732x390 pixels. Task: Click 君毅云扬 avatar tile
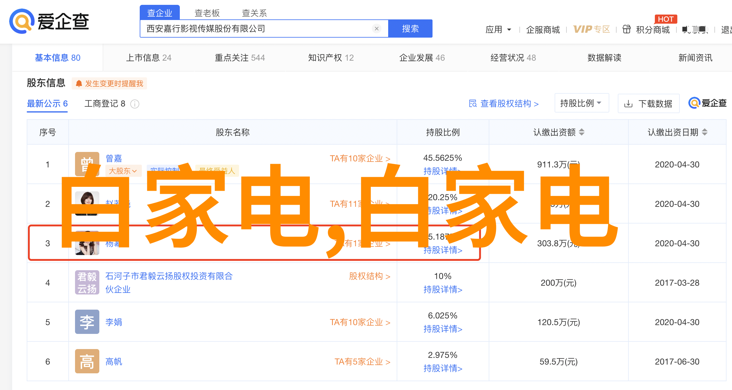click(x=87, y=282)
